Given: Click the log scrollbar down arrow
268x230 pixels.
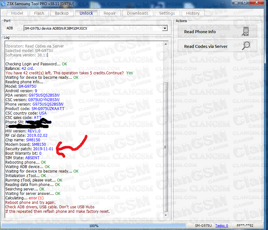Looking at the screenshot, I should tap(166, 215).
